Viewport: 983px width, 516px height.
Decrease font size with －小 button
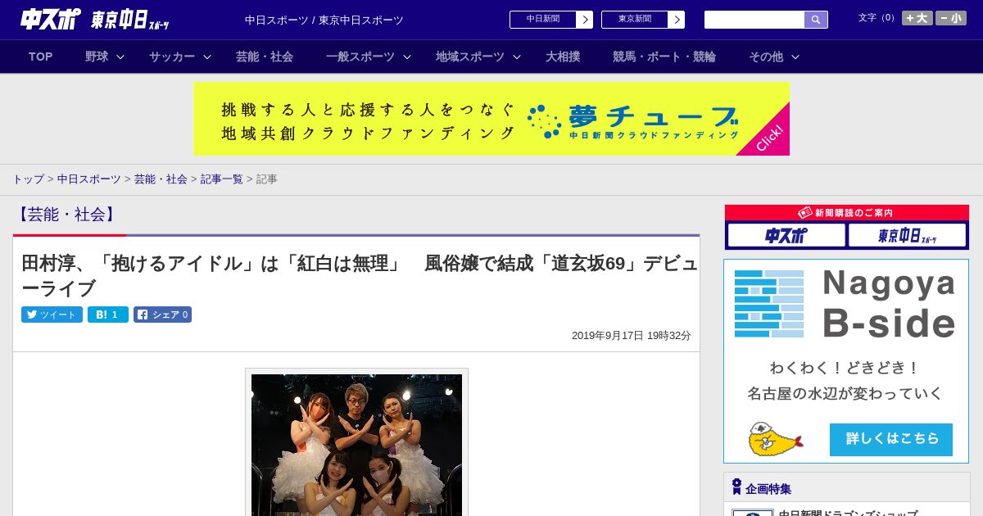point(951,18)
